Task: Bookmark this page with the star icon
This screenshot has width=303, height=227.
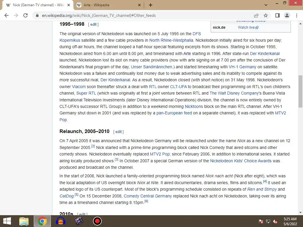Action: 266,15
